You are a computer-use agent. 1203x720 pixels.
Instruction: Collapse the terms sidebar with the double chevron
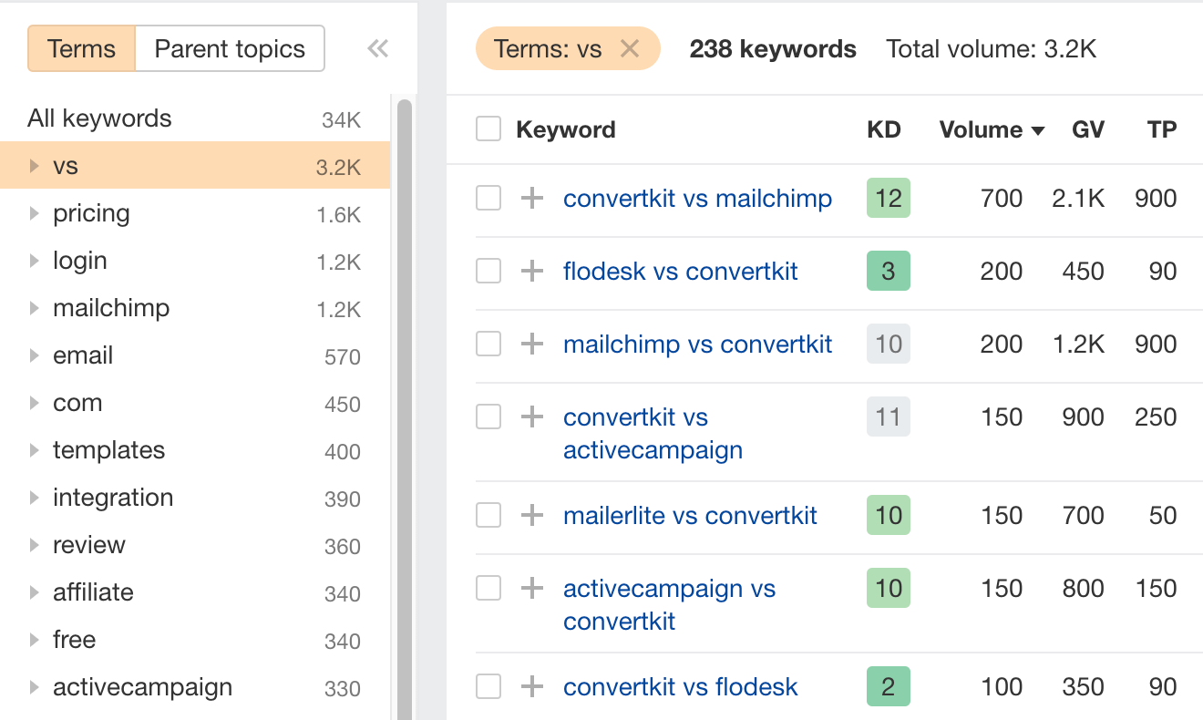point(377,49)
